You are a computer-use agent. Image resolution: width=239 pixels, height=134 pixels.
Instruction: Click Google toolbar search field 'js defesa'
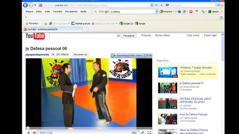[133, 12]
